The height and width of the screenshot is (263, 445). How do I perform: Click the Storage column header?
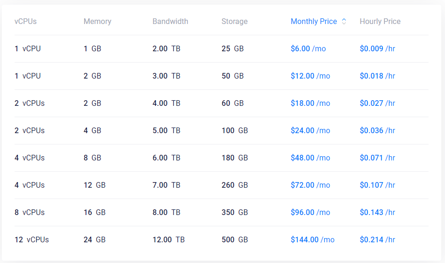pyautogui.click(x=234, y=21)
